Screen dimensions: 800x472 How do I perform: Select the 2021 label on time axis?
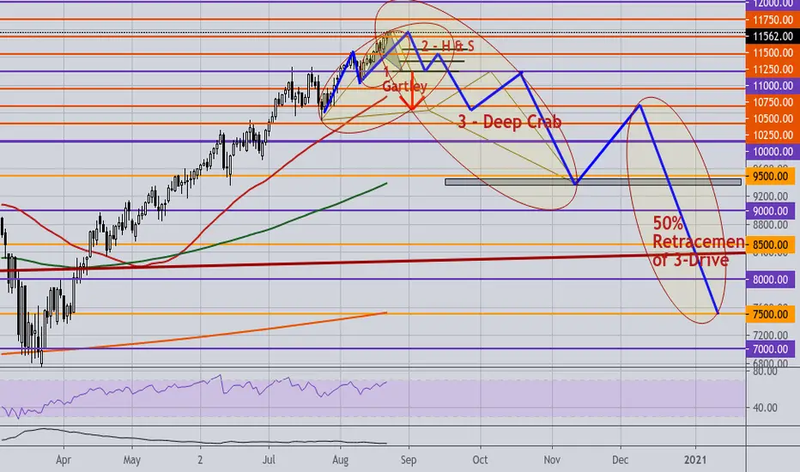click(x=695, y=460)
